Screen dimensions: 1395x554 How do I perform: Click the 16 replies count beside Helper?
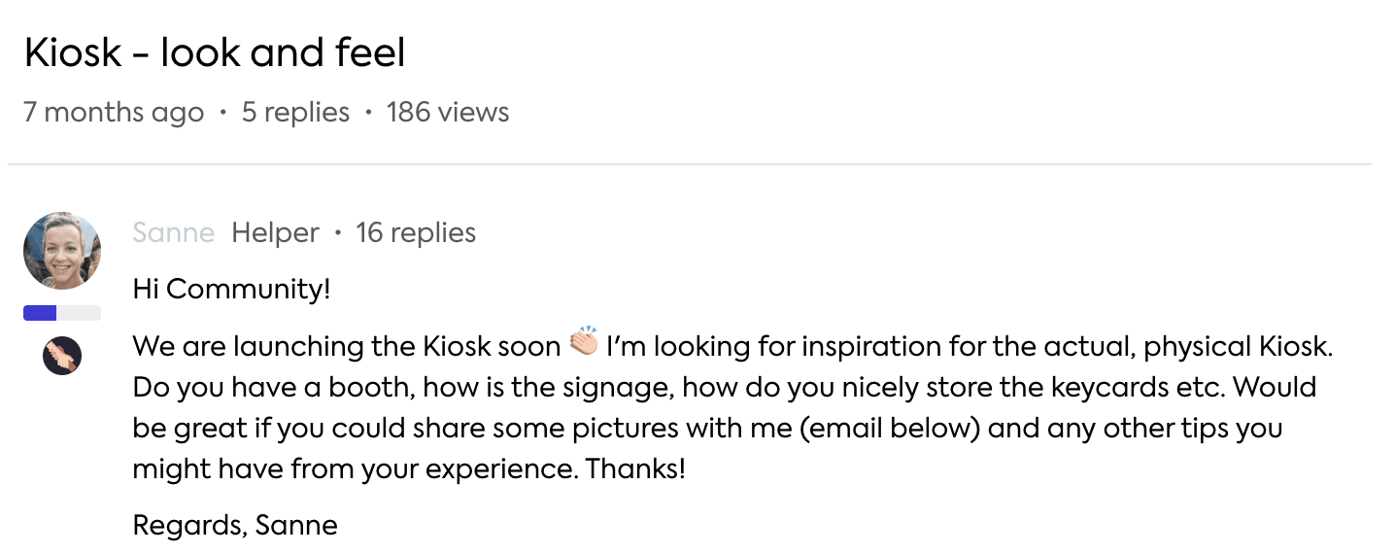[x=416, y=233]
